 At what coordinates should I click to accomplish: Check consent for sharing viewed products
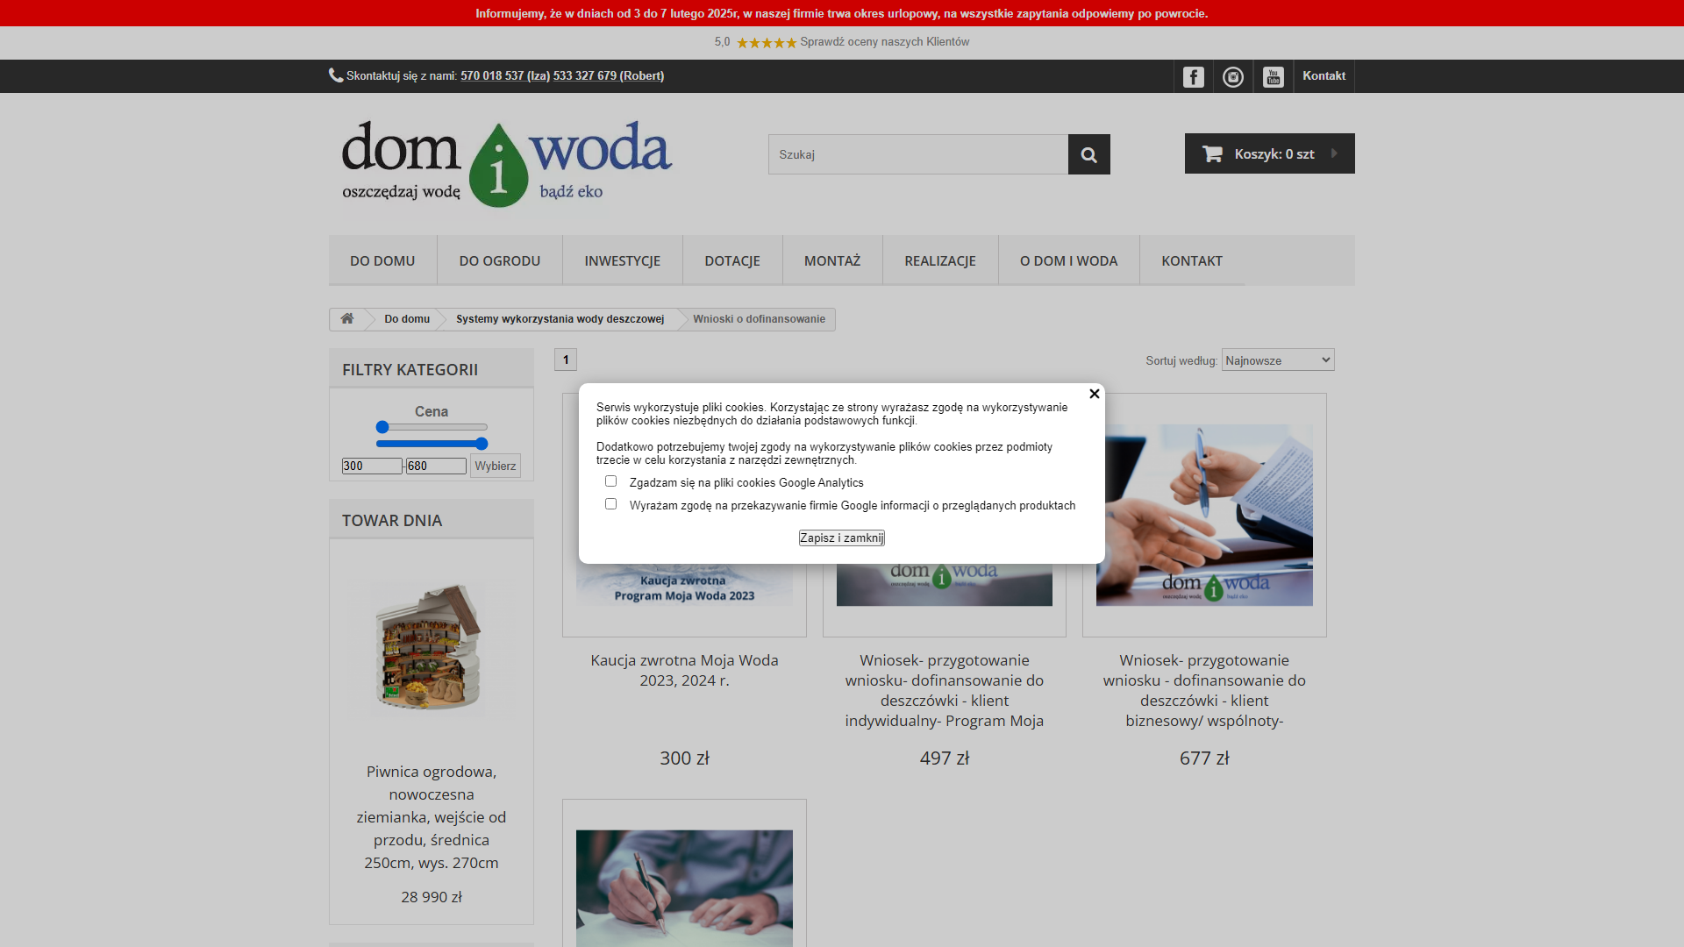pos(610,504)
